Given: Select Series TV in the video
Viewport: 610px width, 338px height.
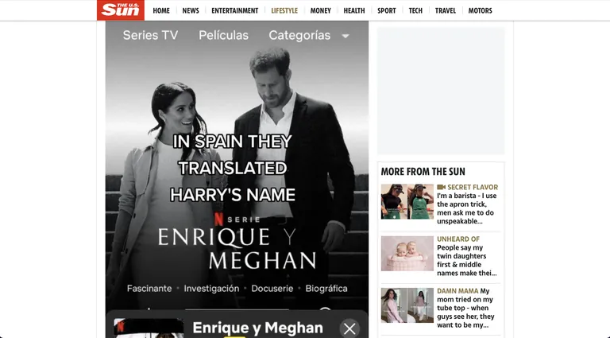Looking at the screenshot, I should 151,35.
